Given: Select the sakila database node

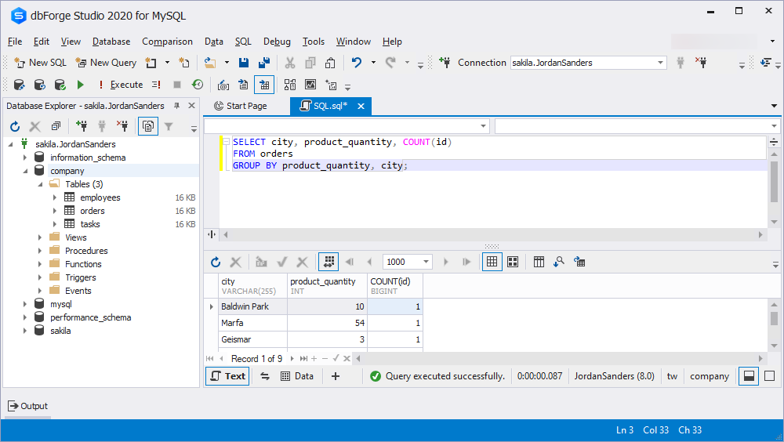Looking at the screenshot, I should pyautogui.click(x=60, y=331).
